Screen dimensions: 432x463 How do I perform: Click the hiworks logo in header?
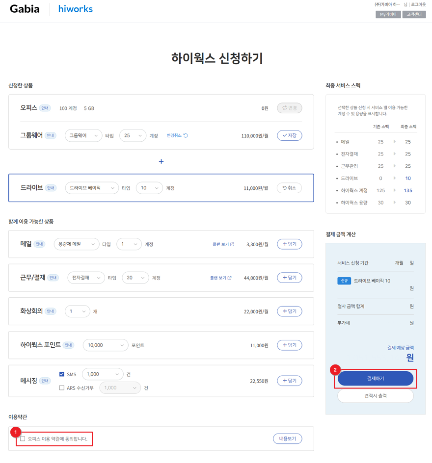coord(75,9)
